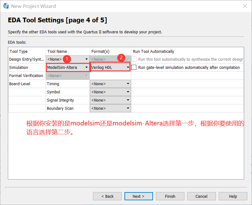Select the Simulation row label

(x=19, y=68)
